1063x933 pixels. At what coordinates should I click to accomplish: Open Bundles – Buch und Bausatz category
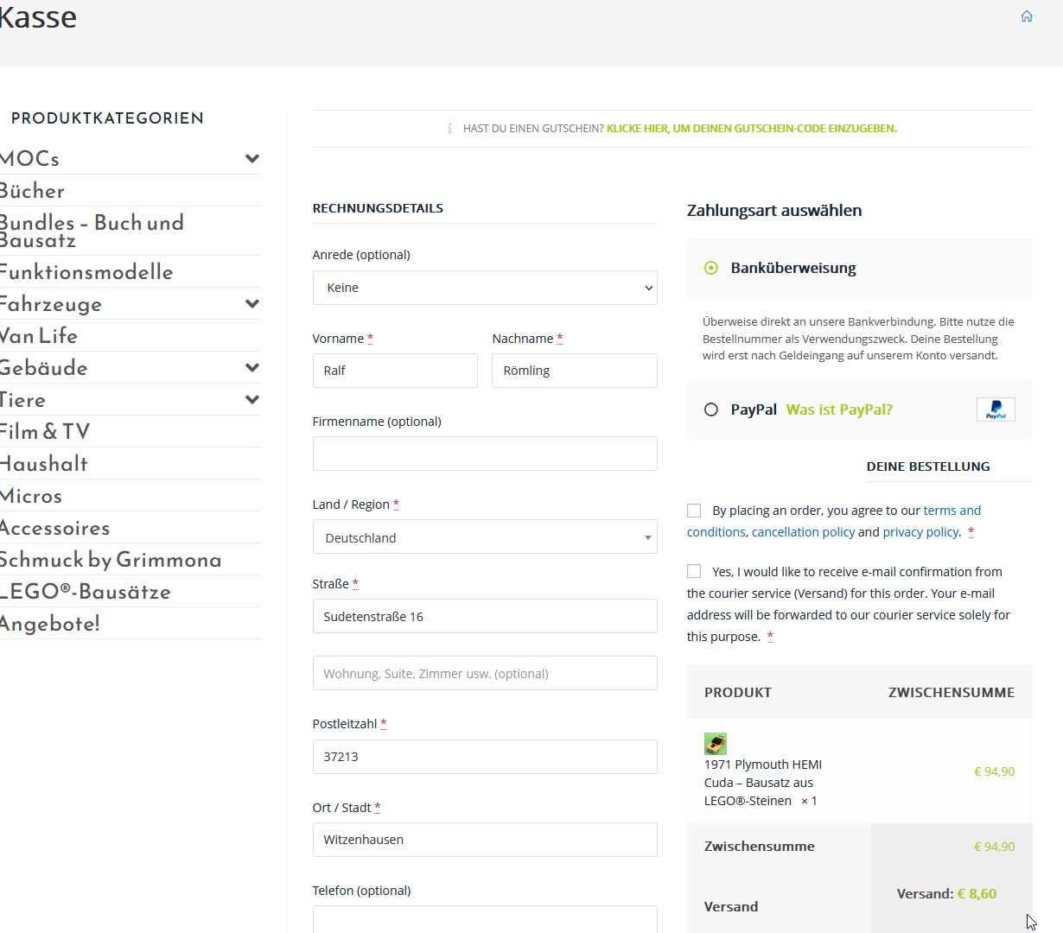click(x=92, y=232)
